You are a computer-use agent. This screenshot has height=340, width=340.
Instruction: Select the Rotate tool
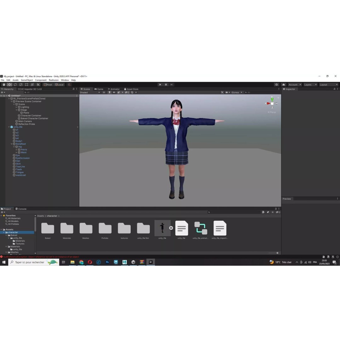pyautogui.click(x=15, y=85)
